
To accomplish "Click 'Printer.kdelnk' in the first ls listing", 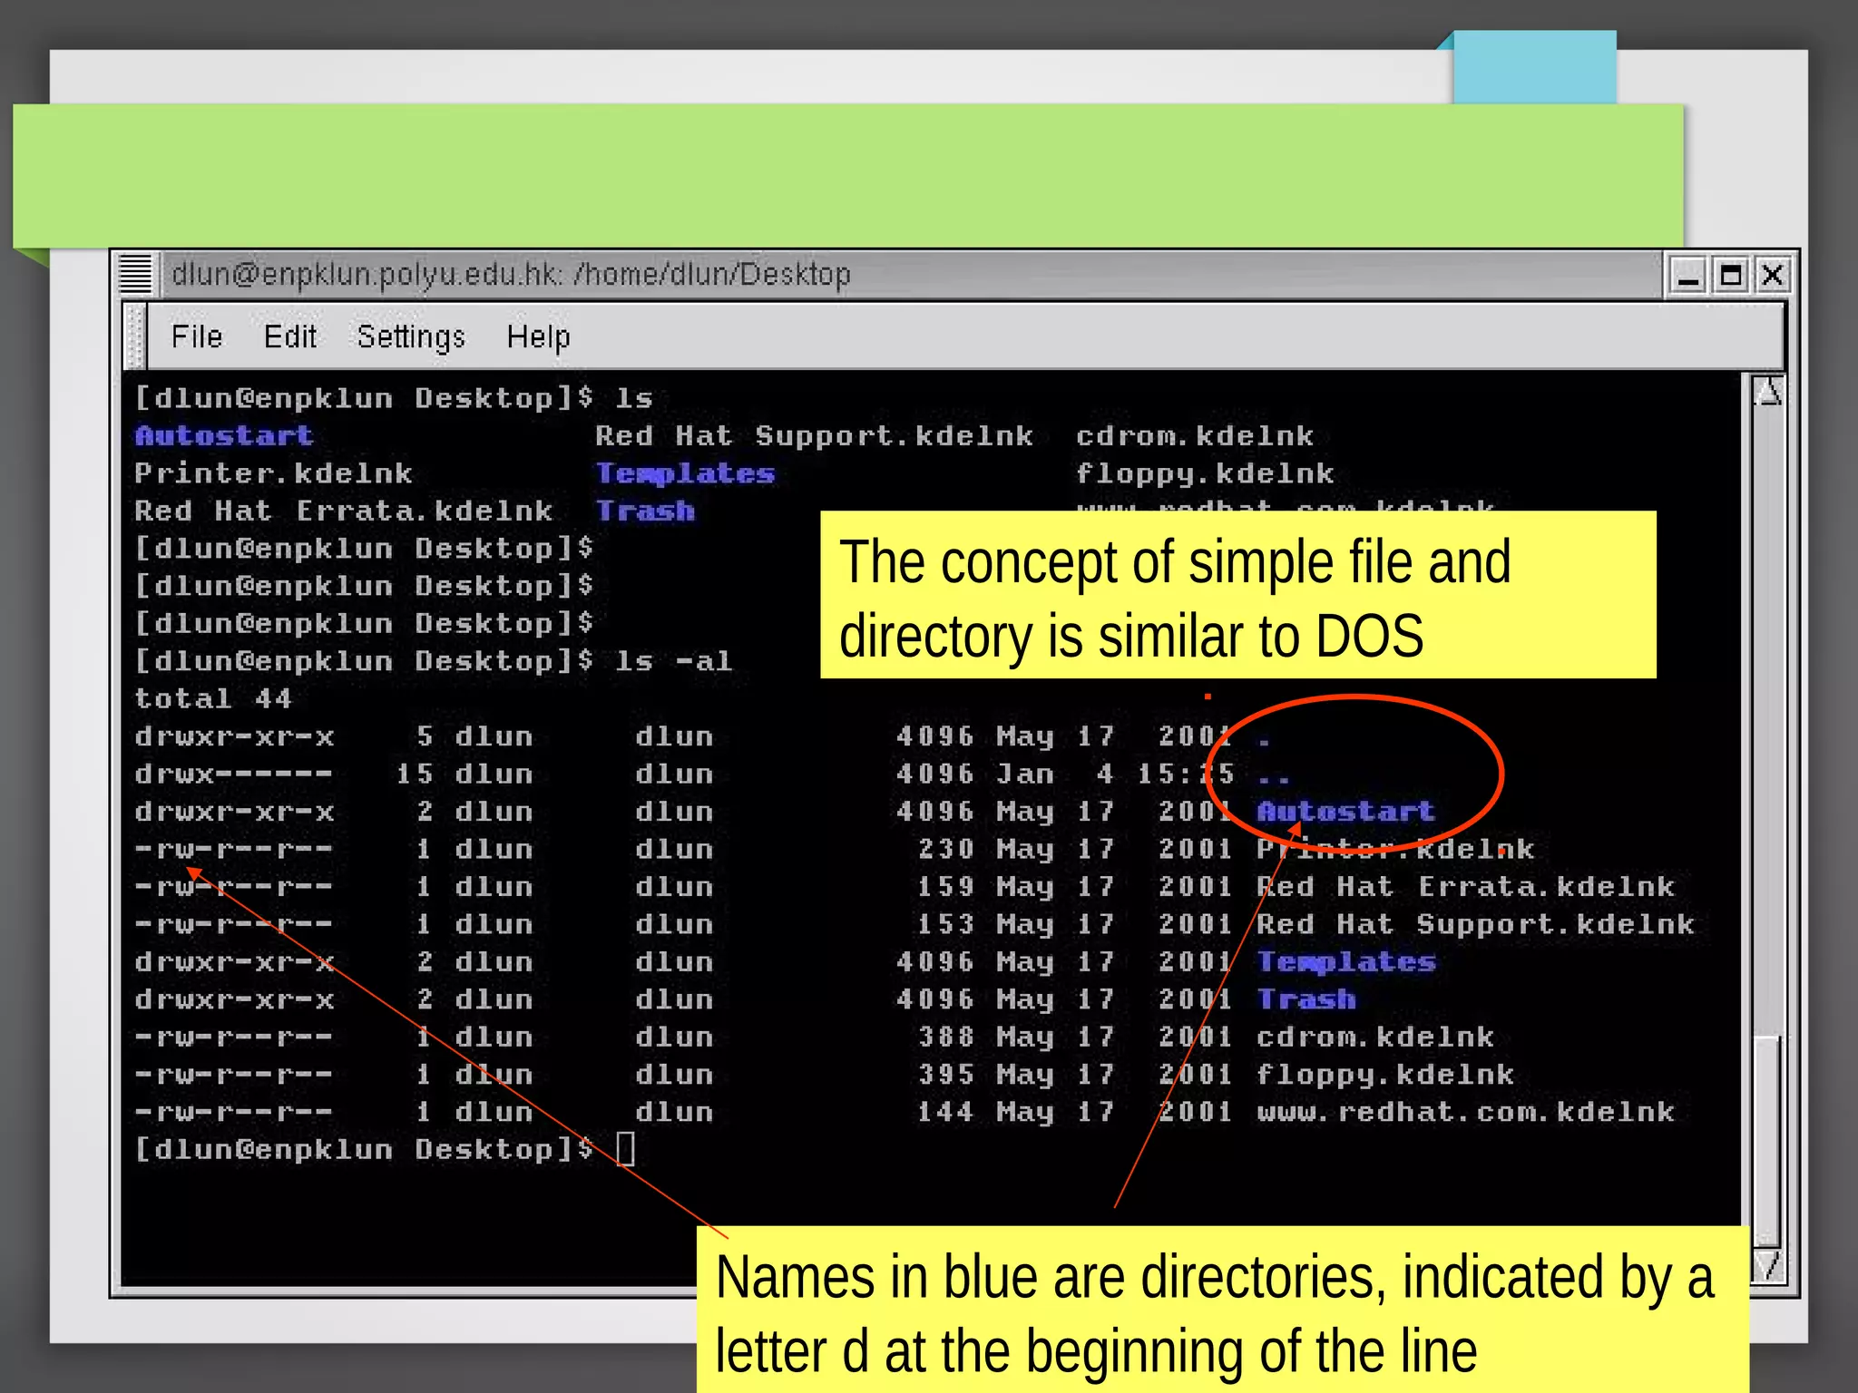I will pos(273,473).
